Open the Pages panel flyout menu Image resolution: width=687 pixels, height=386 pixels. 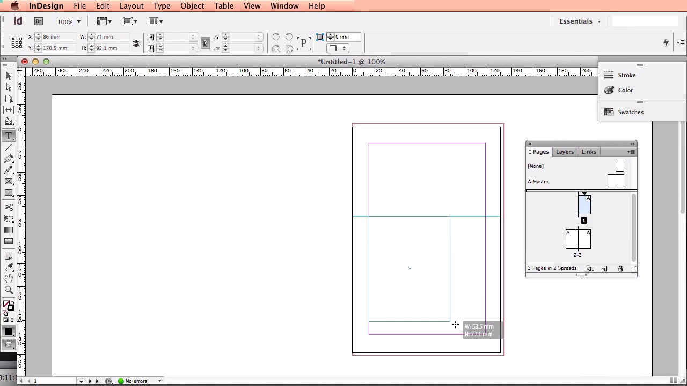(x=631, y=152)
